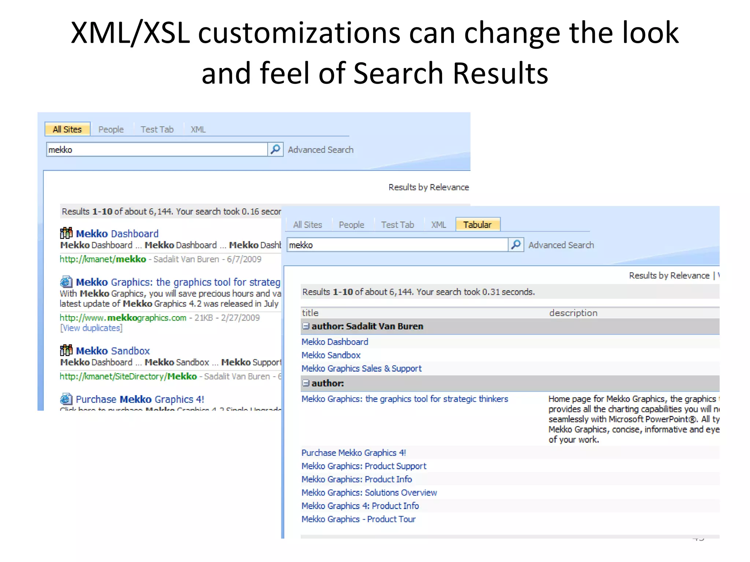Click the 'title' column header
Image resolution: width=750 pixels, height=562 pixels.
click(310, 313)
